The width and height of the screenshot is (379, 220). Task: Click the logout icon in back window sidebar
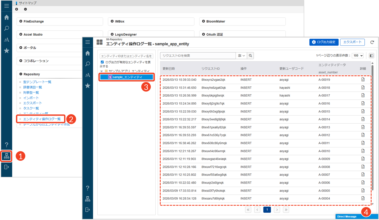(x=6, y=167)
